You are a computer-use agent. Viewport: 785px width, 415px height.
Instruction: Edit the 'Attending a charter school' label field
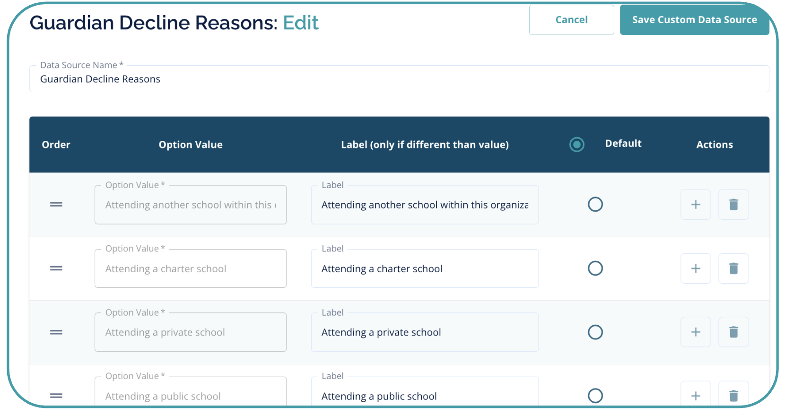(x=424, y=268)
